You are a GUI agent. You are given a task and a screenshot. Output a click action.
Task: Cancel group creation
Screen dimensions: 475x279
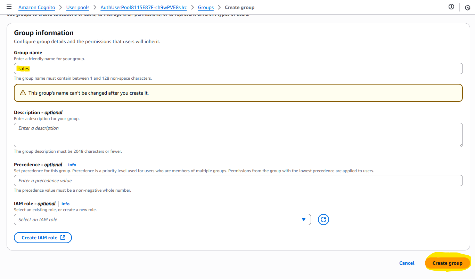tap(407, 263)
